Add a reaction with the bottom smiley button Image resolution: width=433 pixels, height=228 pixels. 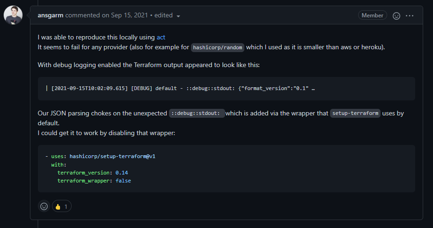(x=44, y=206)
